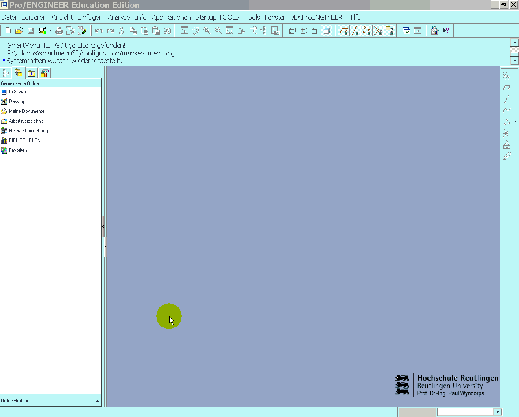519x417 pixels.
Task: Toggle annotation element display
Action: [390, 31]
